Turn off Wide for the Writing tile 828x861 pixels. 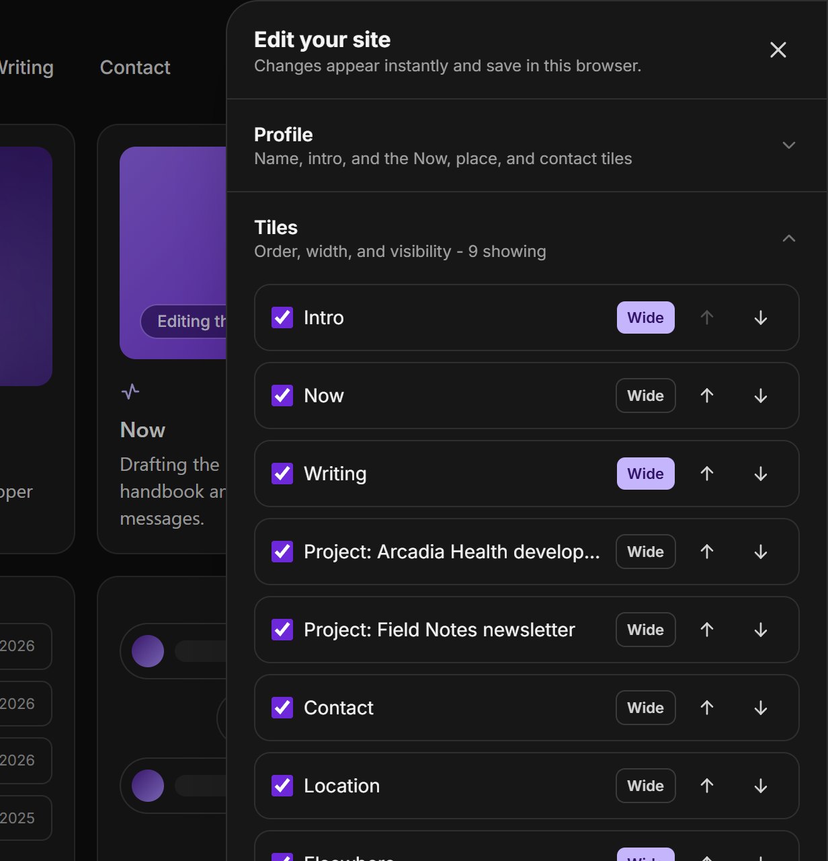[646, 474]
